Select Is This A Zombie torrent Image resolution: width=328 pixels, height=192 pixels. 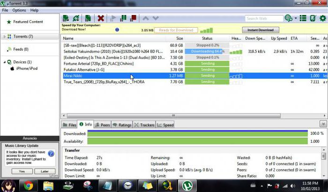194,58
